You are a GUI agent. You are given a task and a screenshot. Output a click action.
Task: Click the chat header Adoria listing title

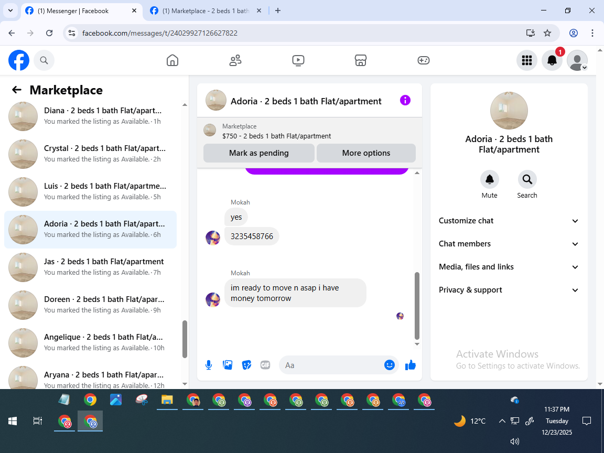coord(306,101)
